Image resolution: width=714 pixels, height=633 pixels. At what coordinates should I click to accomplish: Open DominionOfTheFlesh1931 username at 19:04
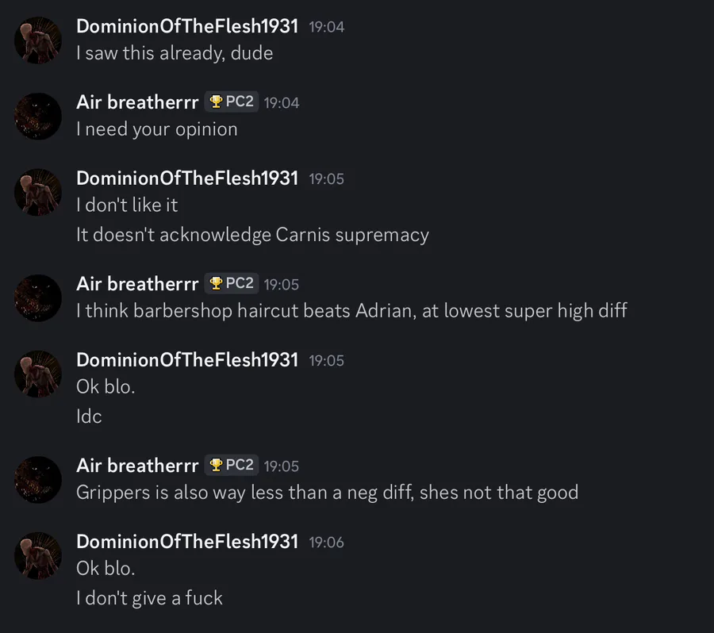coord(187,26)
